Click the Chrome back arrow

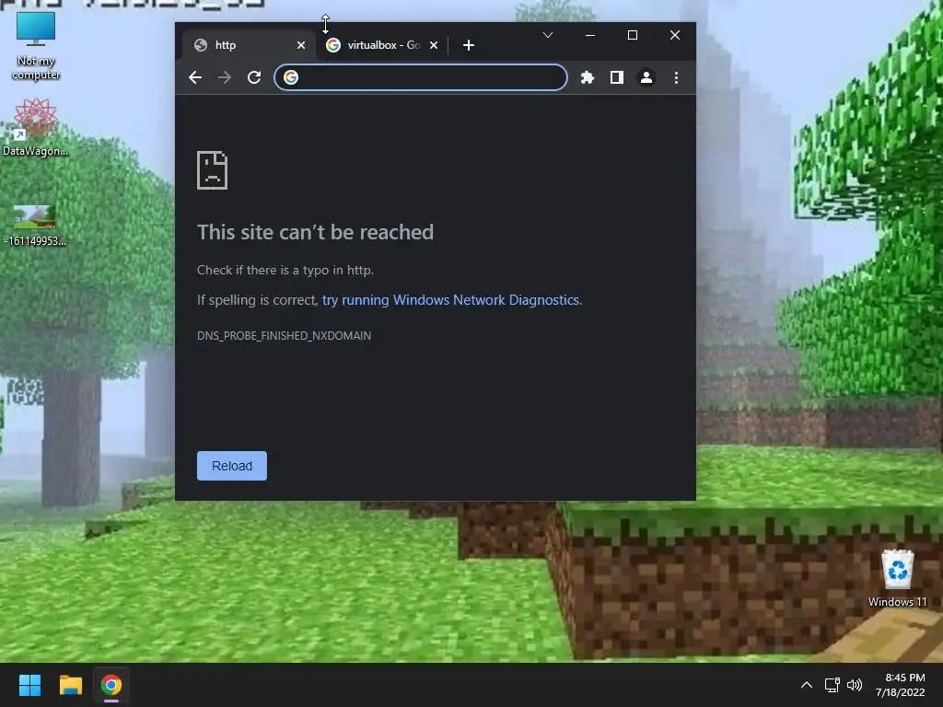coord(195,77)
